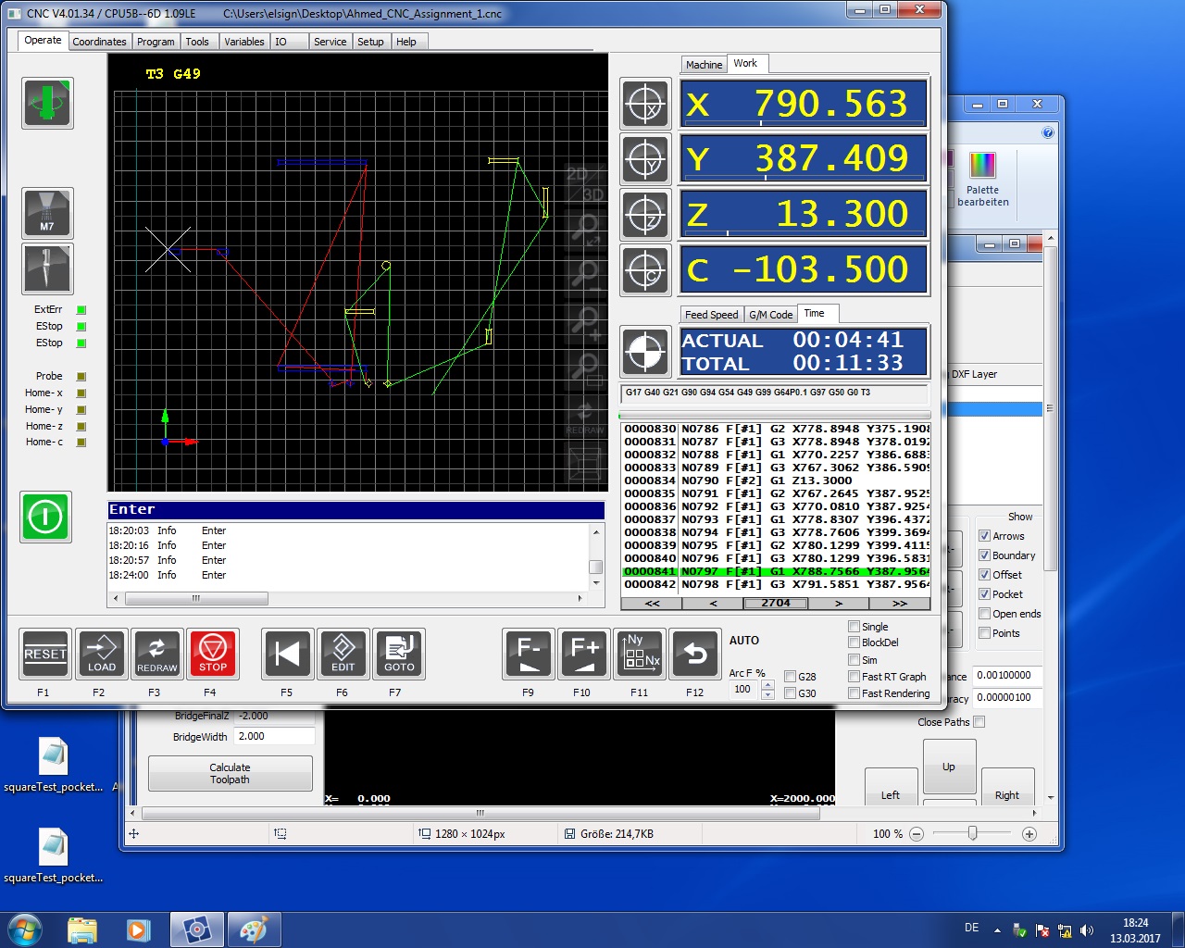Image resolution: width=1185 pixels, height=948 pixels.
Task: Step back one line with < button
Action: (713, 603)
